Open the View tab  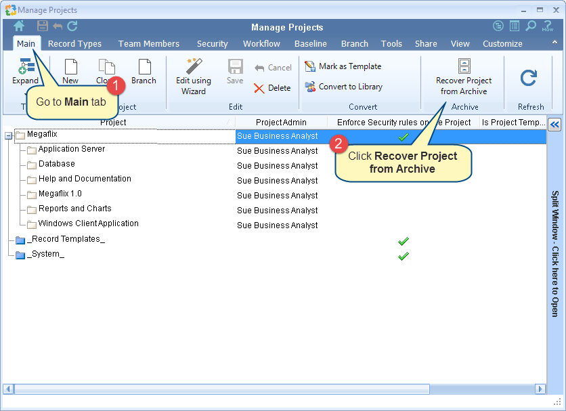coord(460,44)
